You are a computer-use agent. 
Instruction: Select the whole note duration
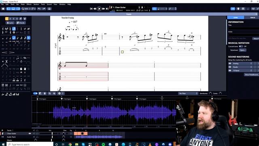click(3, 38)
